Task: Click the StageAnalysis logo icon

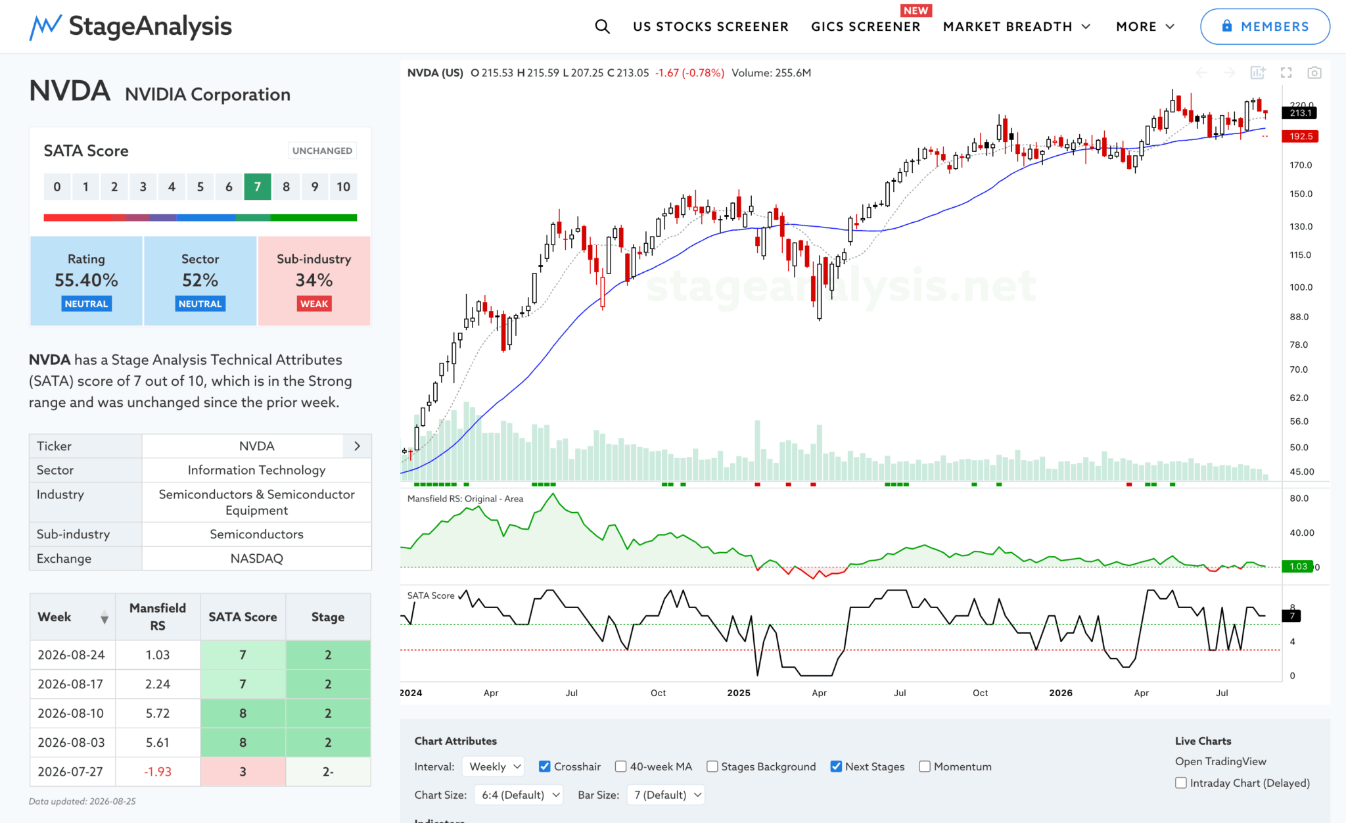Action: pyautogui.click(x=45, y=27)
